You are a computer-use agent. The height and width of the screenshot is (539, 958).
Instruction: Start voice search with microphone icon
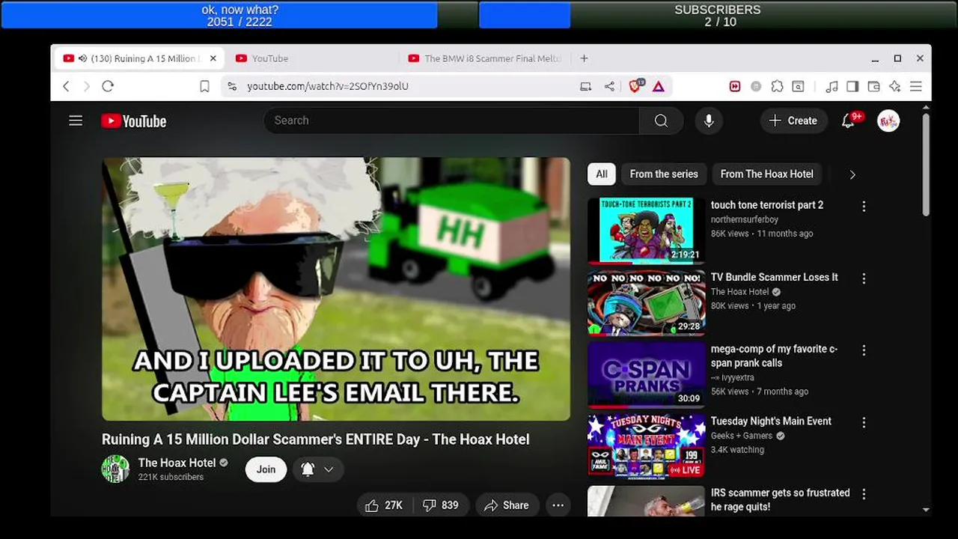point(708,121)
